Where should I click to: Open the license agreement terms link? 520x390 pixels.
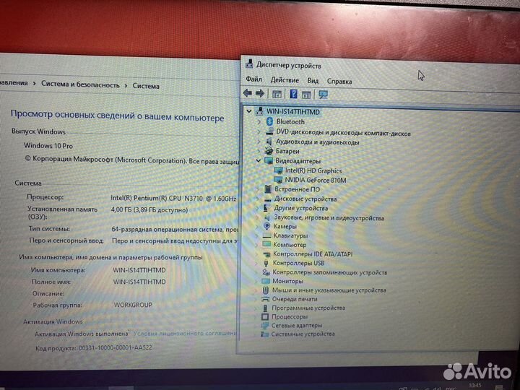pos(185,333)
